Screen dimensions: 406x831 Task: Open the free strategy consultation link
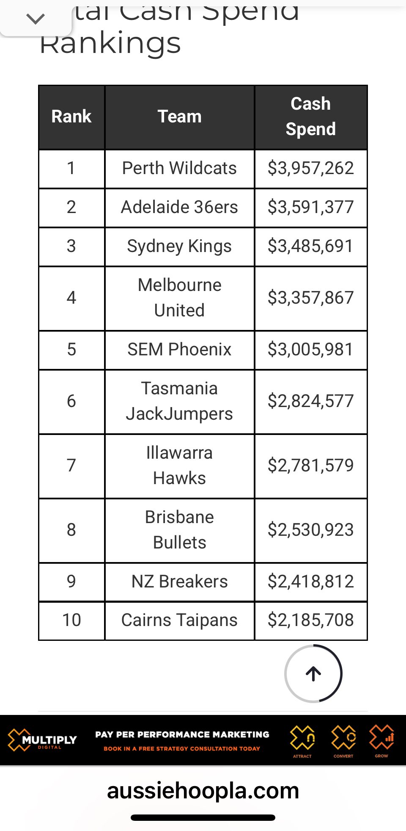[182, 749]
